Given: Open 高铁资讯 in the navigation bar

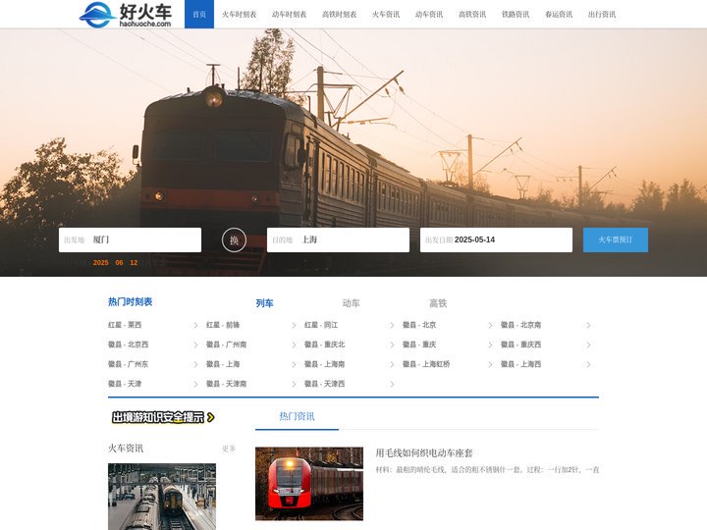Looking at the screenshot, I should 472,15.
